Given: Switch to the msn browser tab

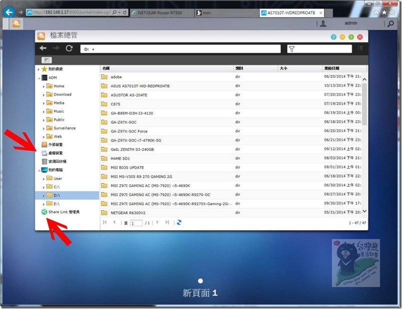Looking at the screenshot, I should point(226,13).
